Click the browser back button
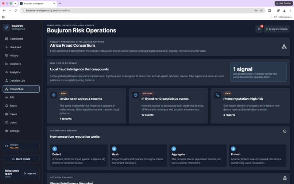294x184 pixels. coord(4,11)
